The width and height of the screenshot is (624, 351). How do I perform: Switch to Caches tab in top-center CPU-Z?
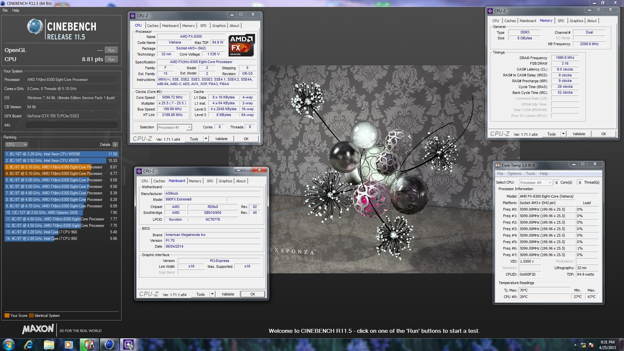coord(152,26)
